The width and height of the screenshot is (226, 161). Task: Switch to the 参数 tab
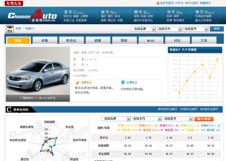pyautogui.click(x=45, y=41)
